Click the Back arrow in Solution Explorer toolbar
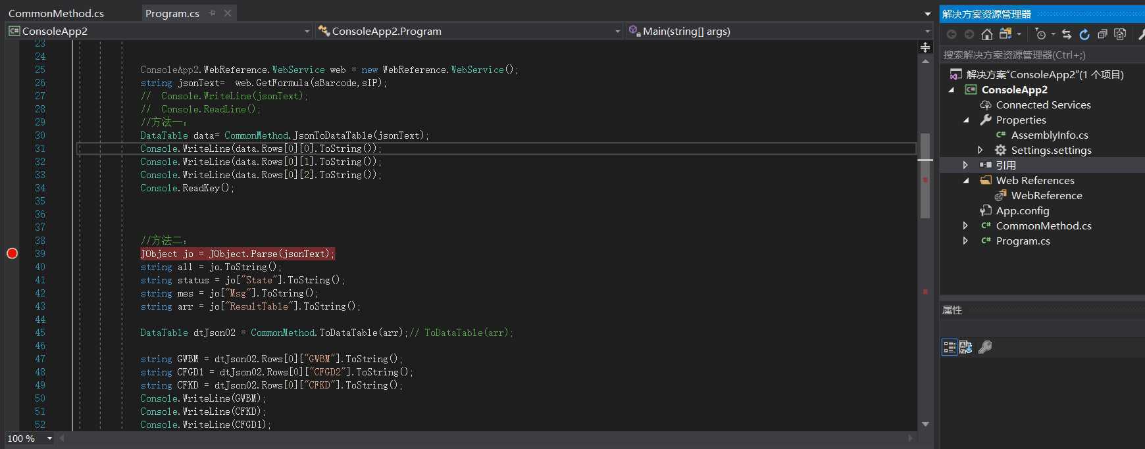Viewport: 1145px width, 449px height. coord(952,34)
